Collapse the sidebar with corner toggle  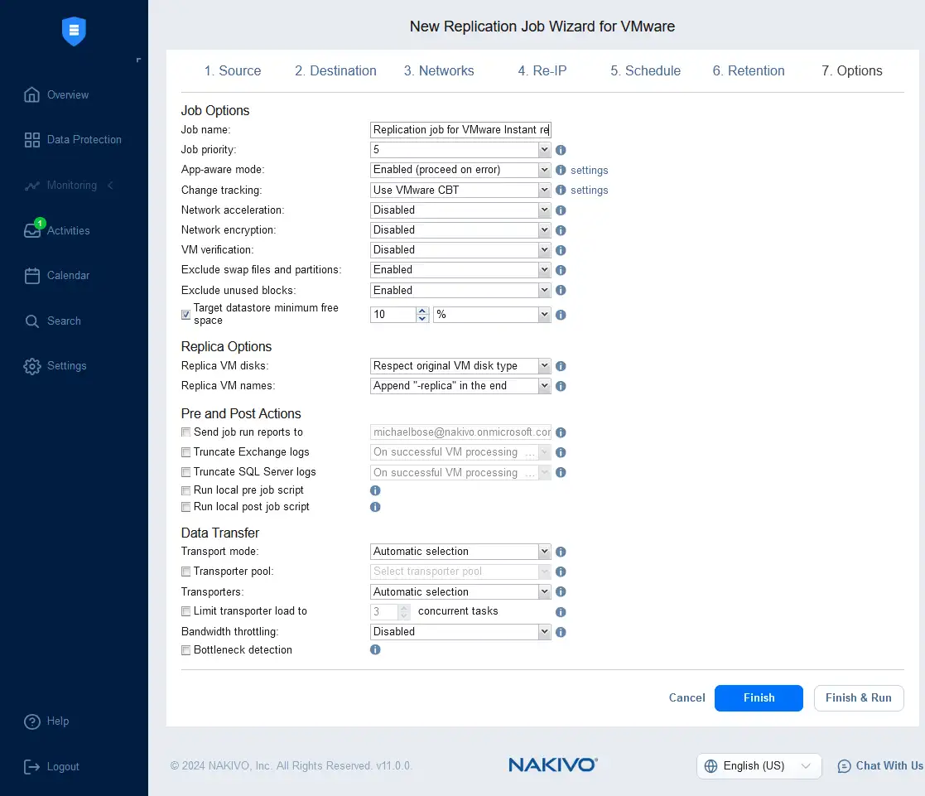click(138, 60)
